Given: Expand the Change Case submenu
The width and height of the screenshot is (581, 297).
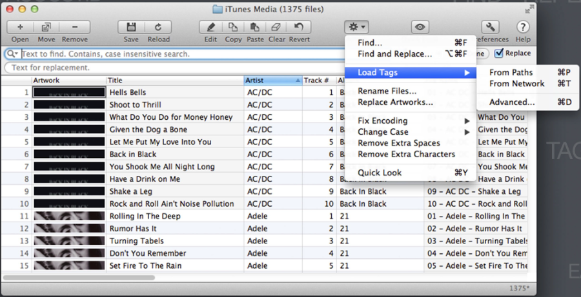Looking at the screenshot, I should click(410, 131).
